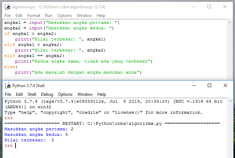
Task: Click the Python Shell window icon
Action: point(8,86)
